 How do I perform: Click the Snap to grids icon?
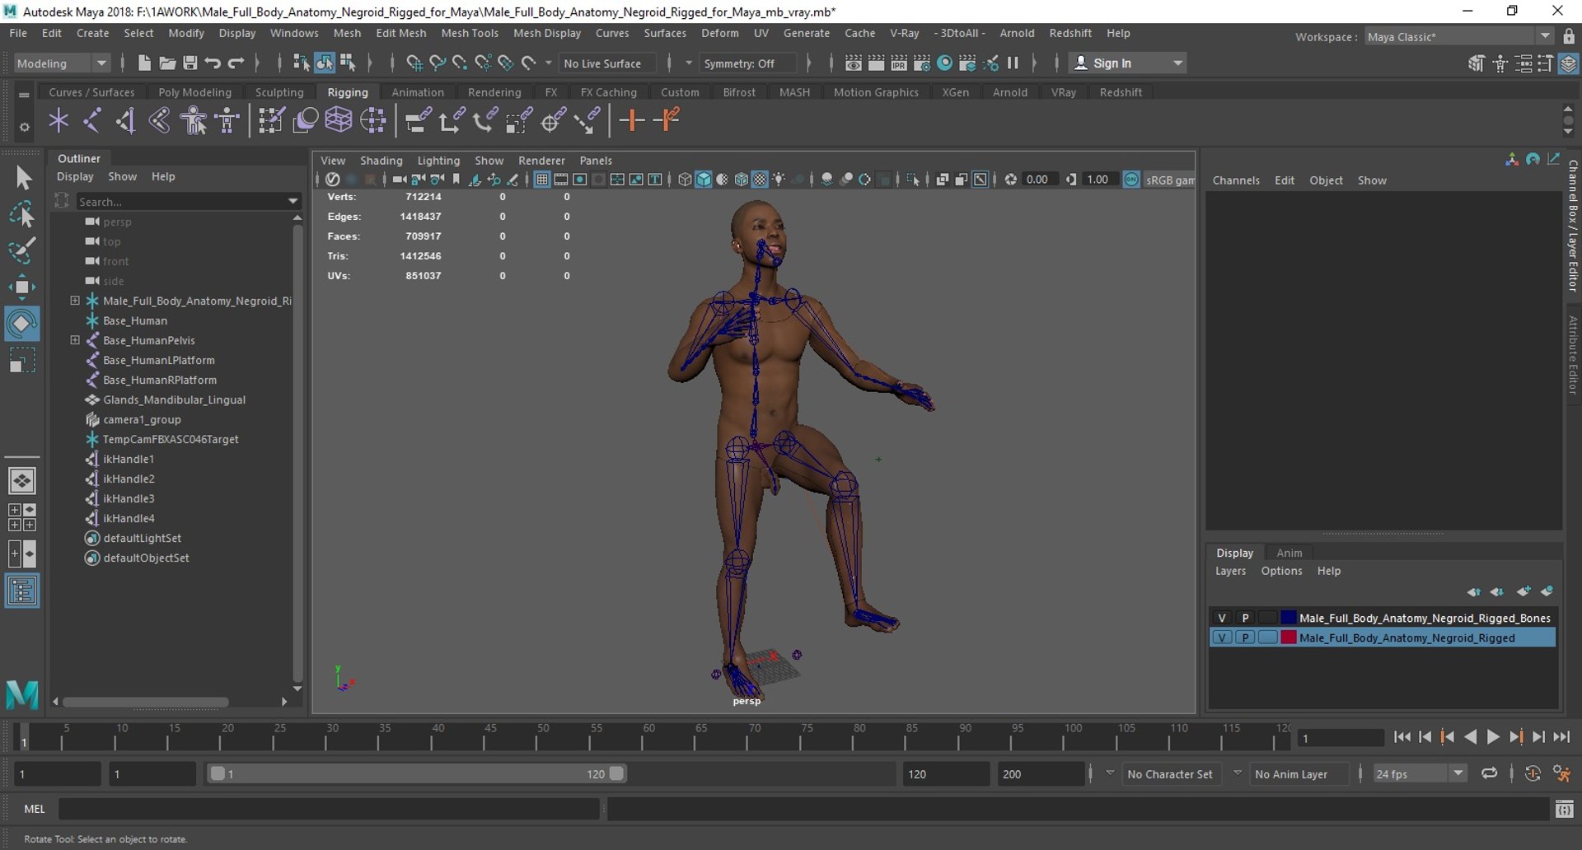[414, 63]
